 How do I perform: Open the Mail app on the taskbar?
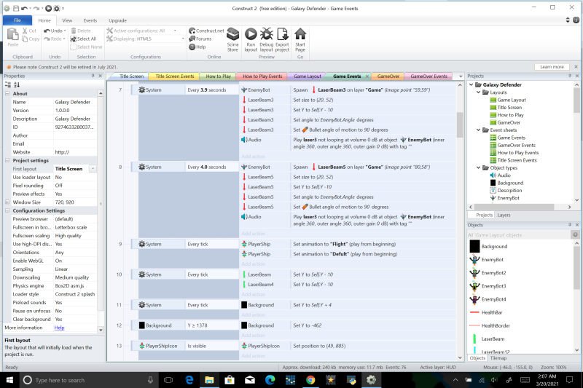250,380
